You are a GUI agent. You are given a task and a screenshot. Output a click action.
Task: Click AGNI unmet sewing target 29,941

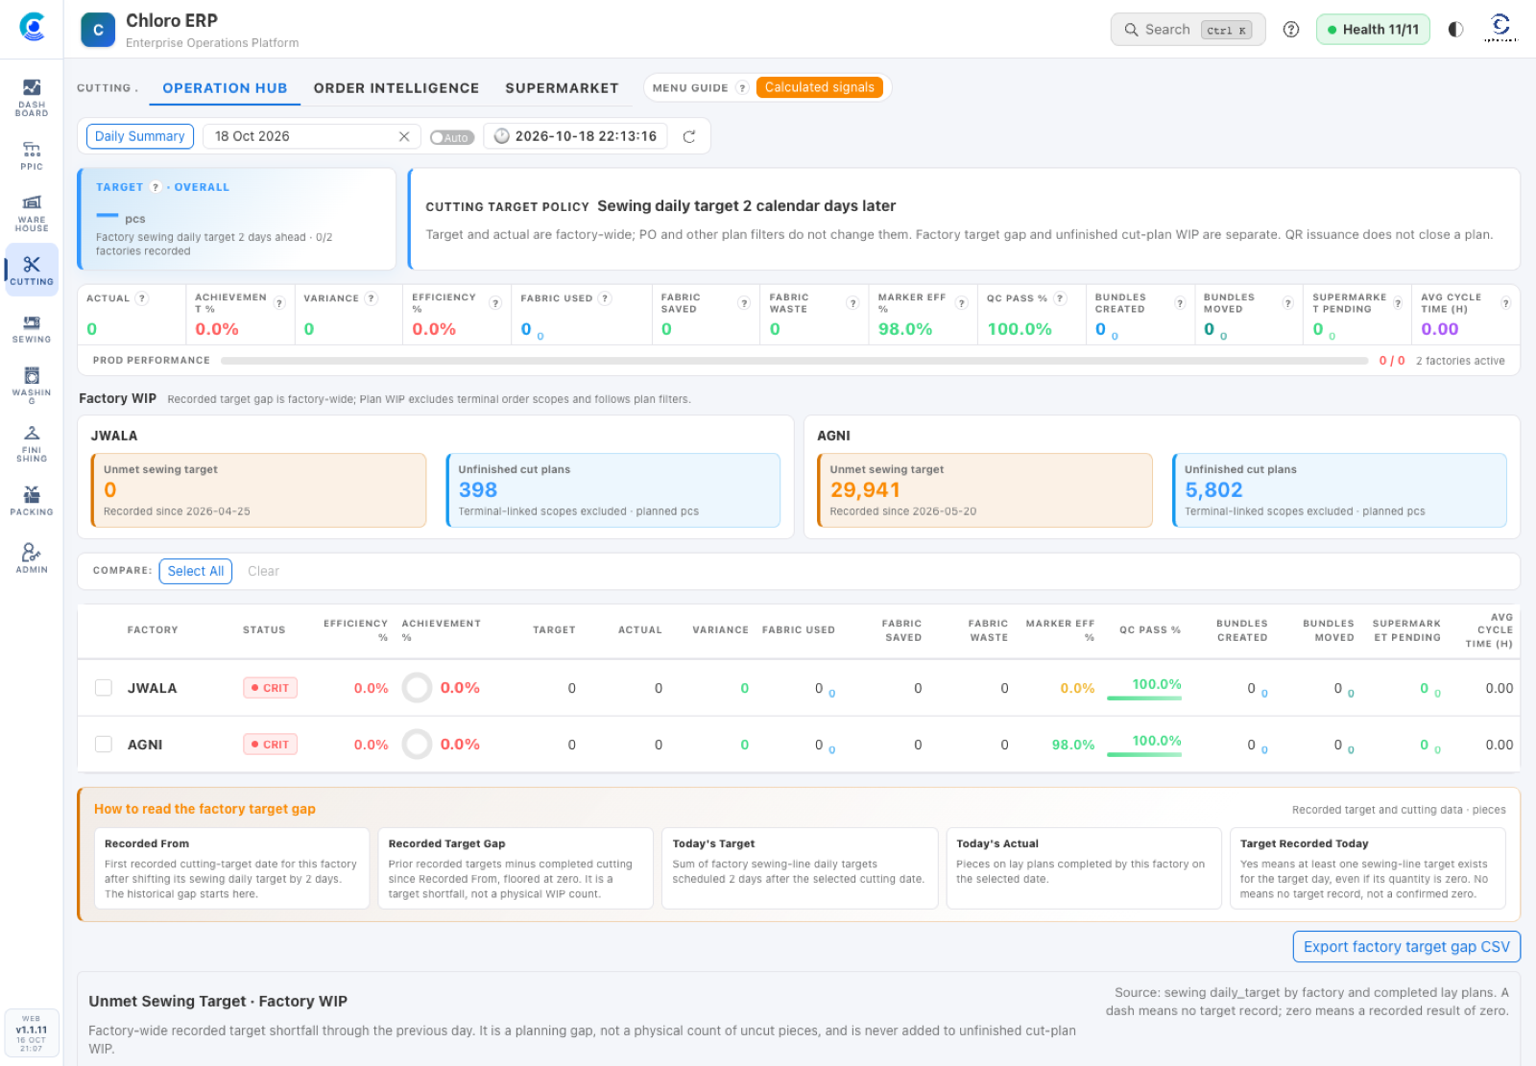coord(865,490)
